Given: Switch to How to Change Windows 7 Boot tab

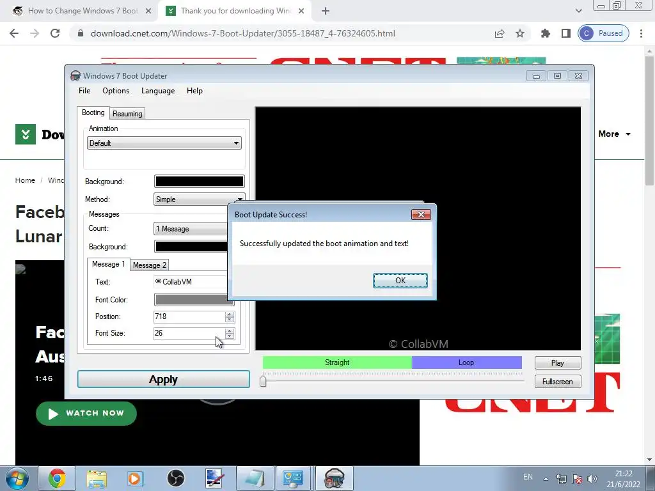Looking at the screenshot, I should click(83, 11).
